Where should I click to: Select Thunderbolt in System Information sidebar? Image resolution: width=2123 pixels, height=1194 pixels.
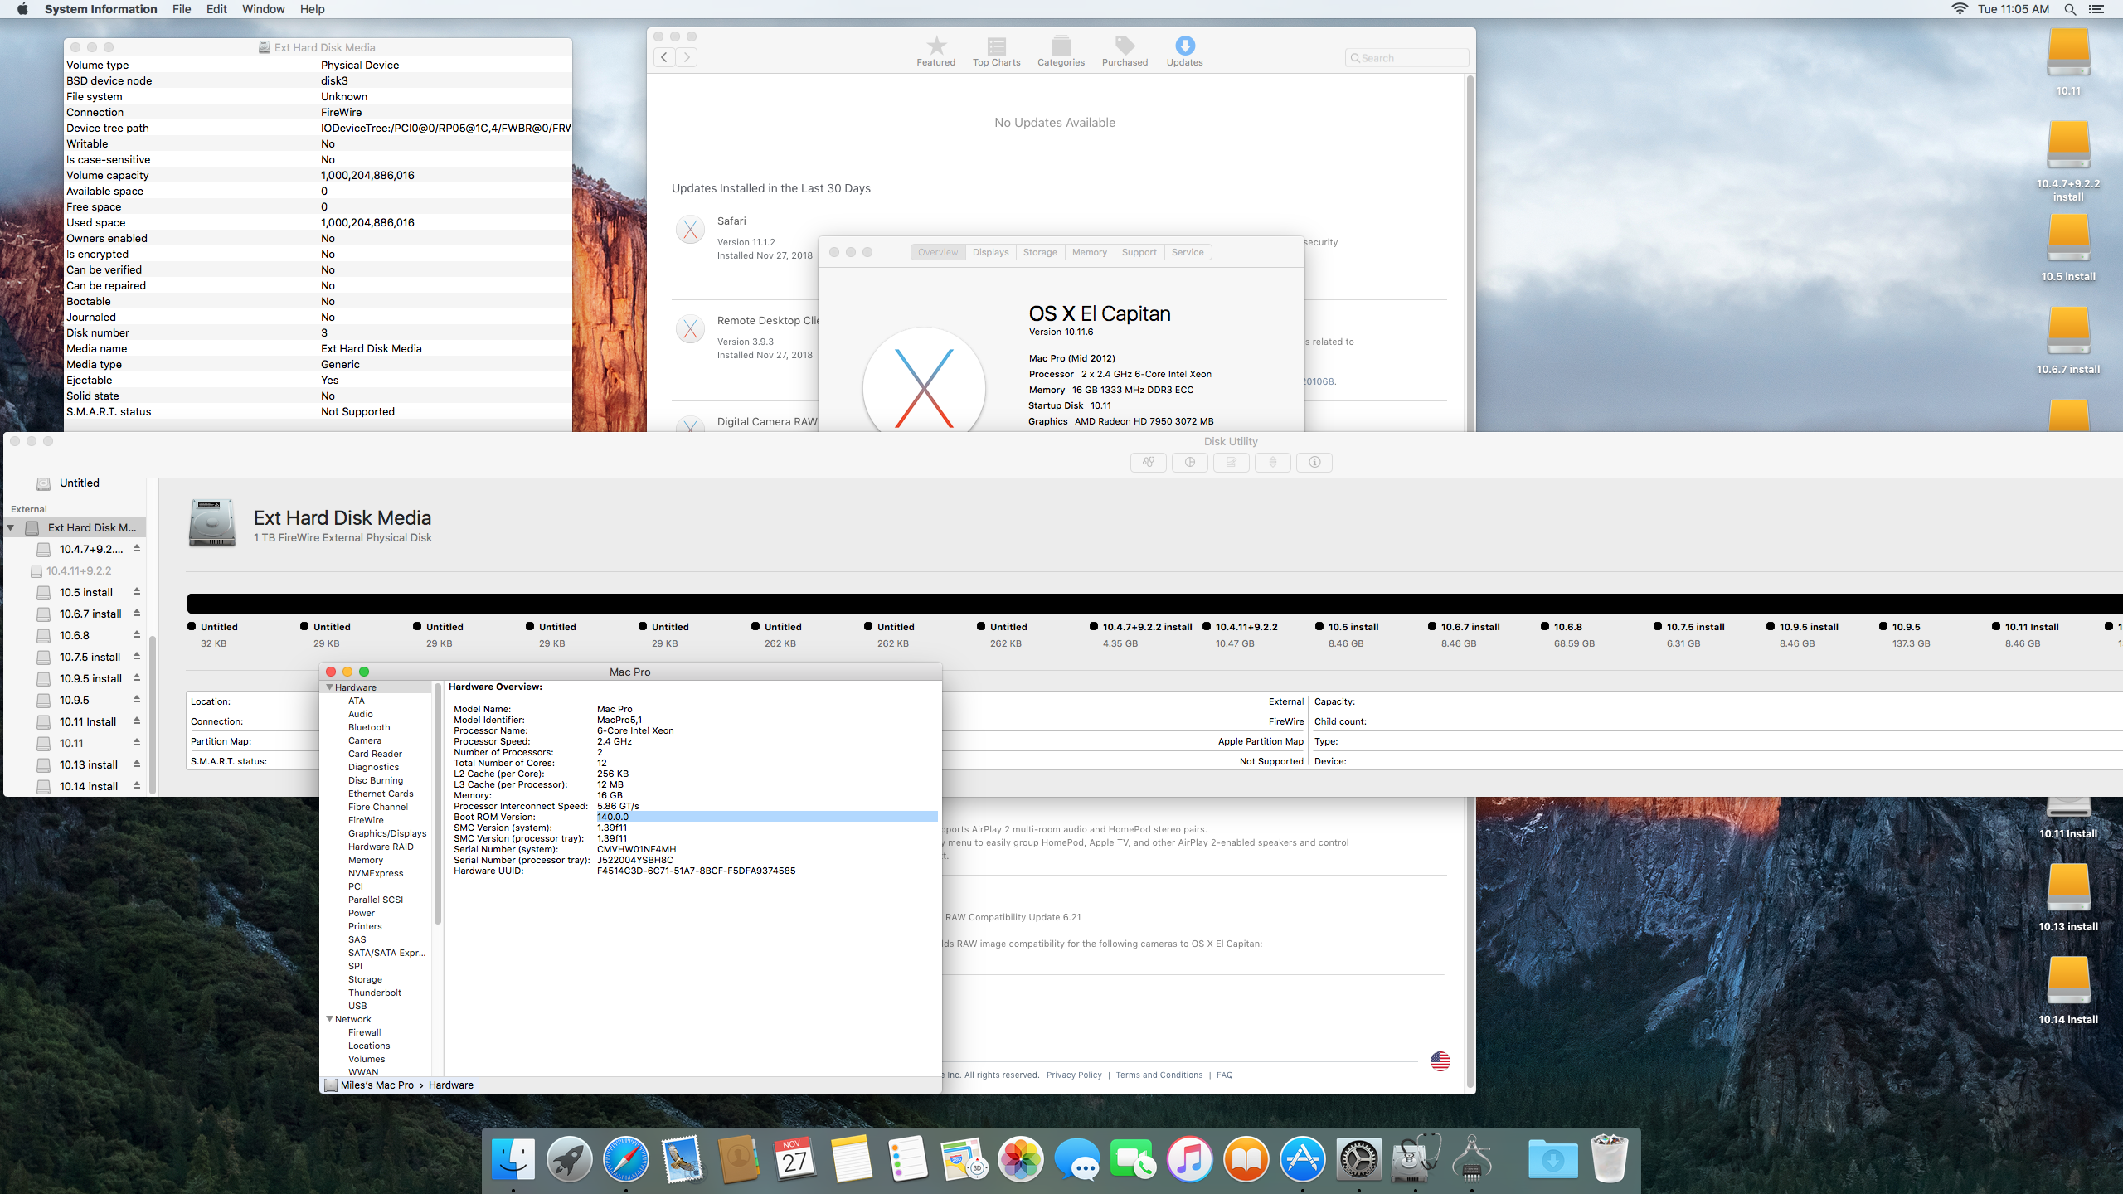(375, 993)
